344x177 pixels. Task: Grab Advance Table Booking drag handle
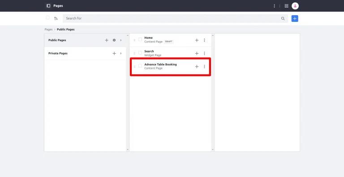(134, 67)
